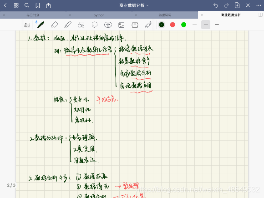264x198 pixels.
Task: Choose the dark green pen color
Action: tap(162, 25)
